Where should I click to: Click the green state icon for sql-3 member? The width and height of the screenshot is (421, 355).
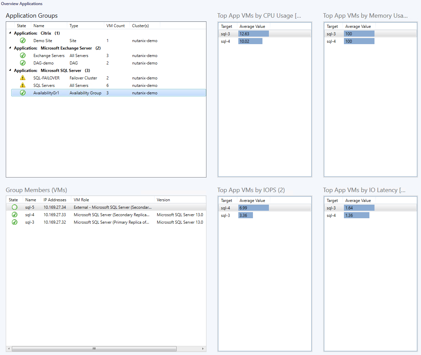(15, 222)
